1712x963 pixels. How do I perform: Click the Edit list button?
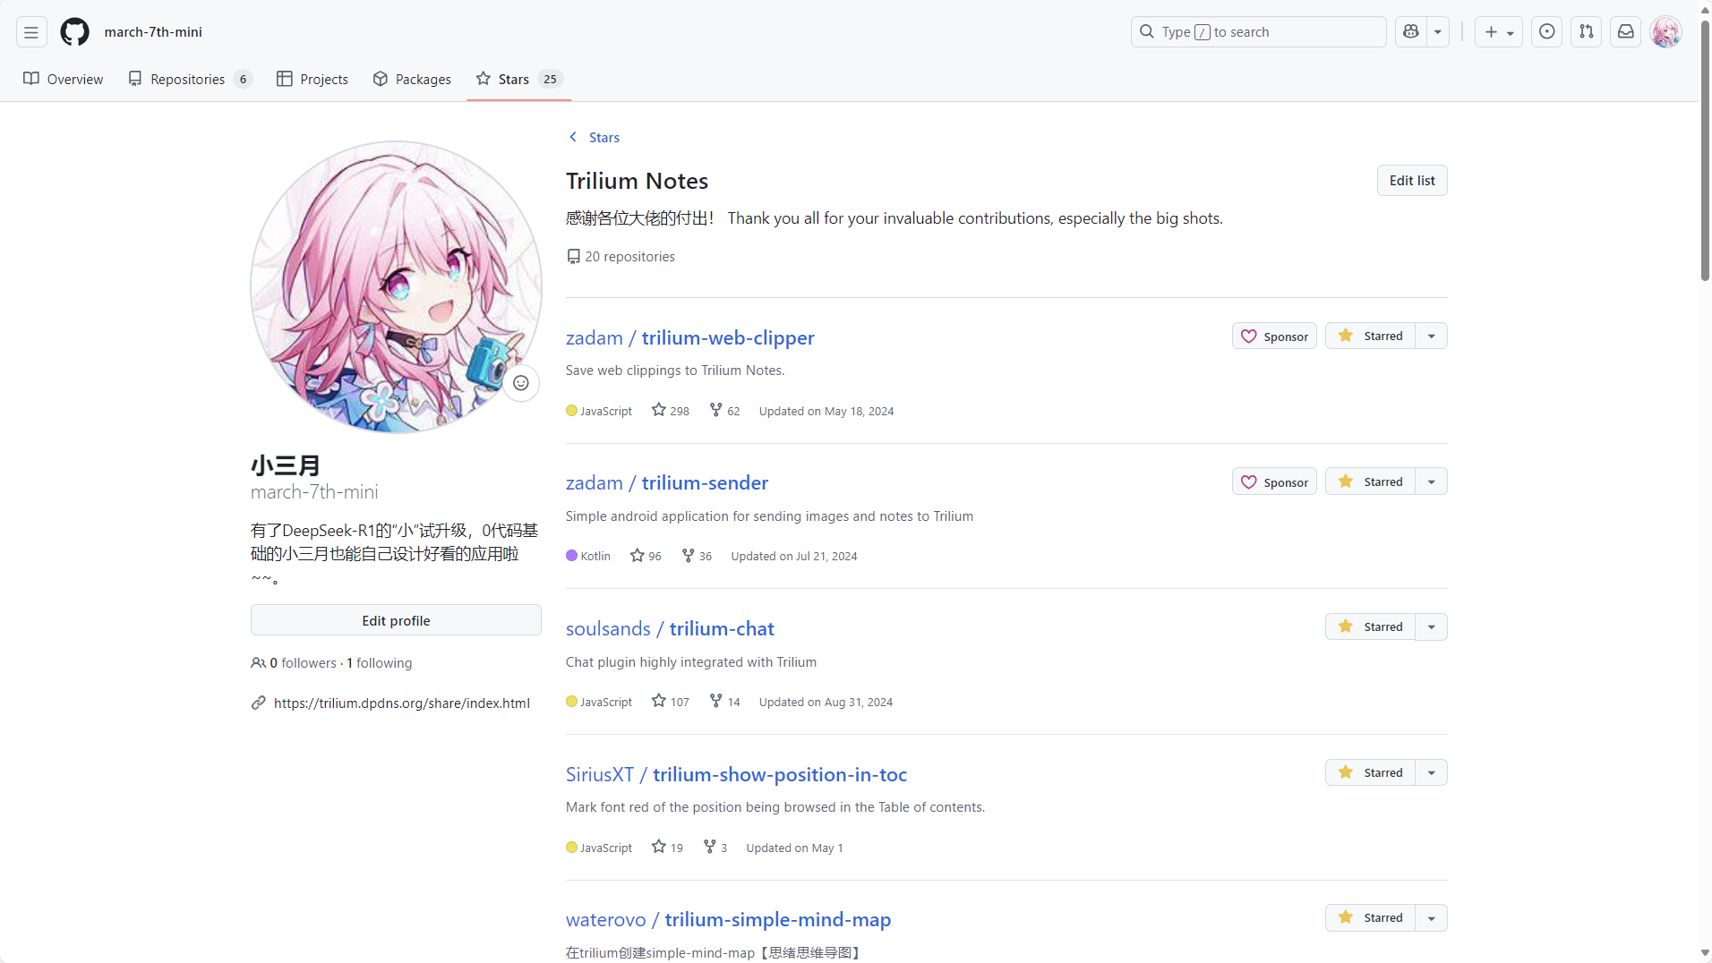[x=1411, y=181]
